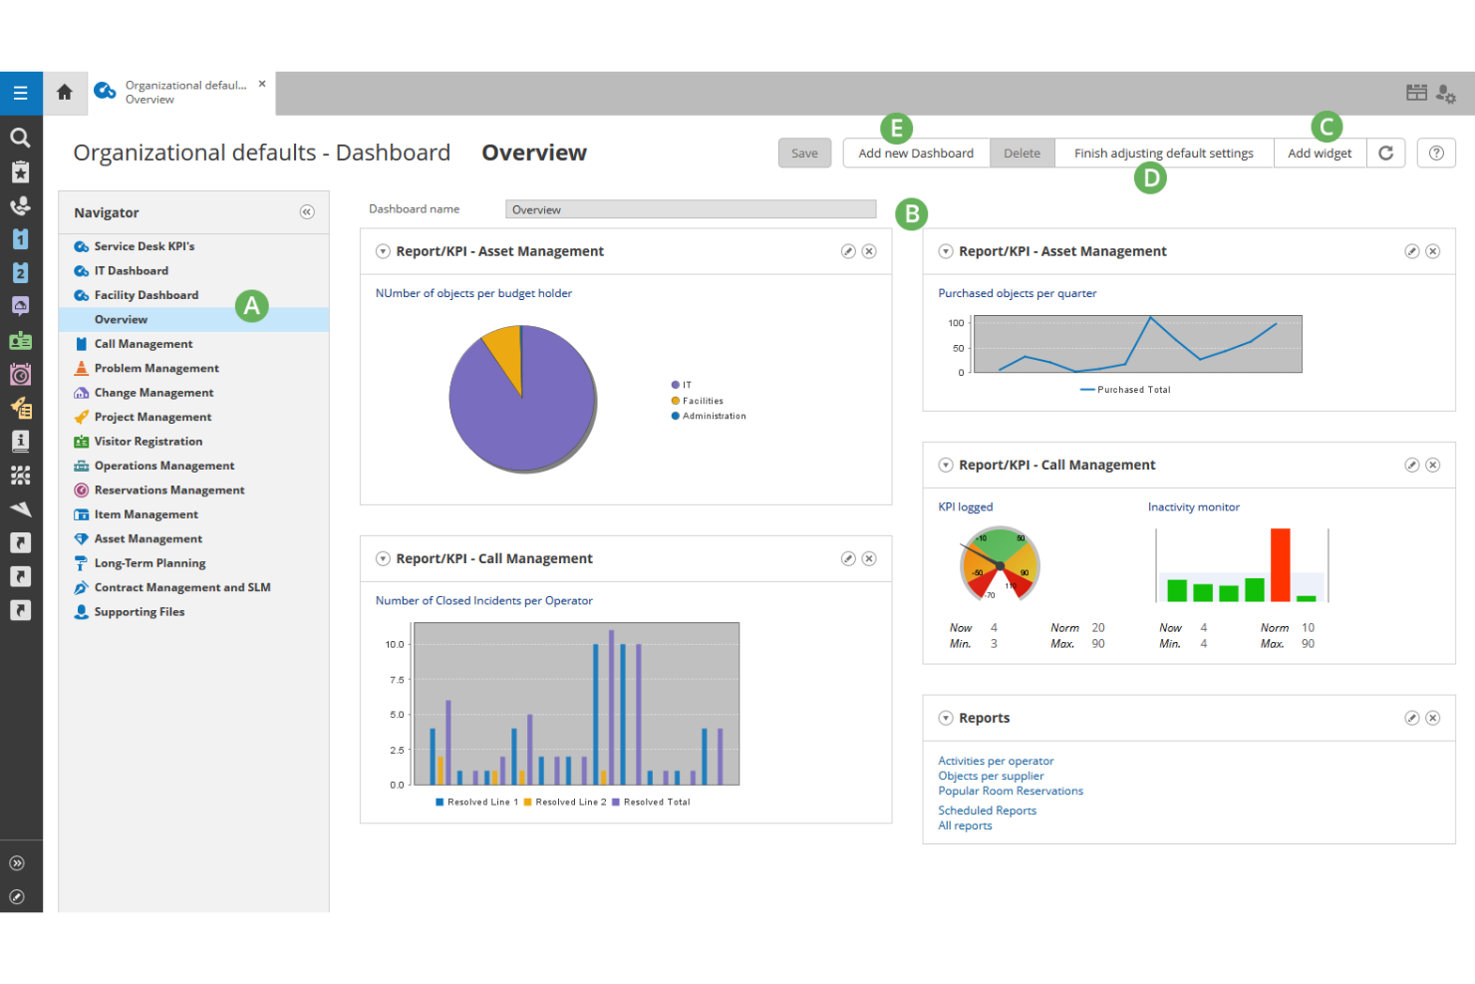Image resolution: width=1475 pixels, height=984 pixels.
Task: Click inside the Dashboard name field
Action: pyautogui.click(x=690, y=209)
